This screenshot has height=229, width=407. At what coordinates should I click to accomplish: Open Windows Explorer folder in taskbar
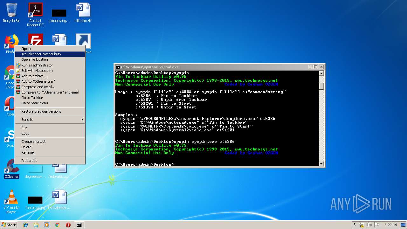[x=36, y=225]
